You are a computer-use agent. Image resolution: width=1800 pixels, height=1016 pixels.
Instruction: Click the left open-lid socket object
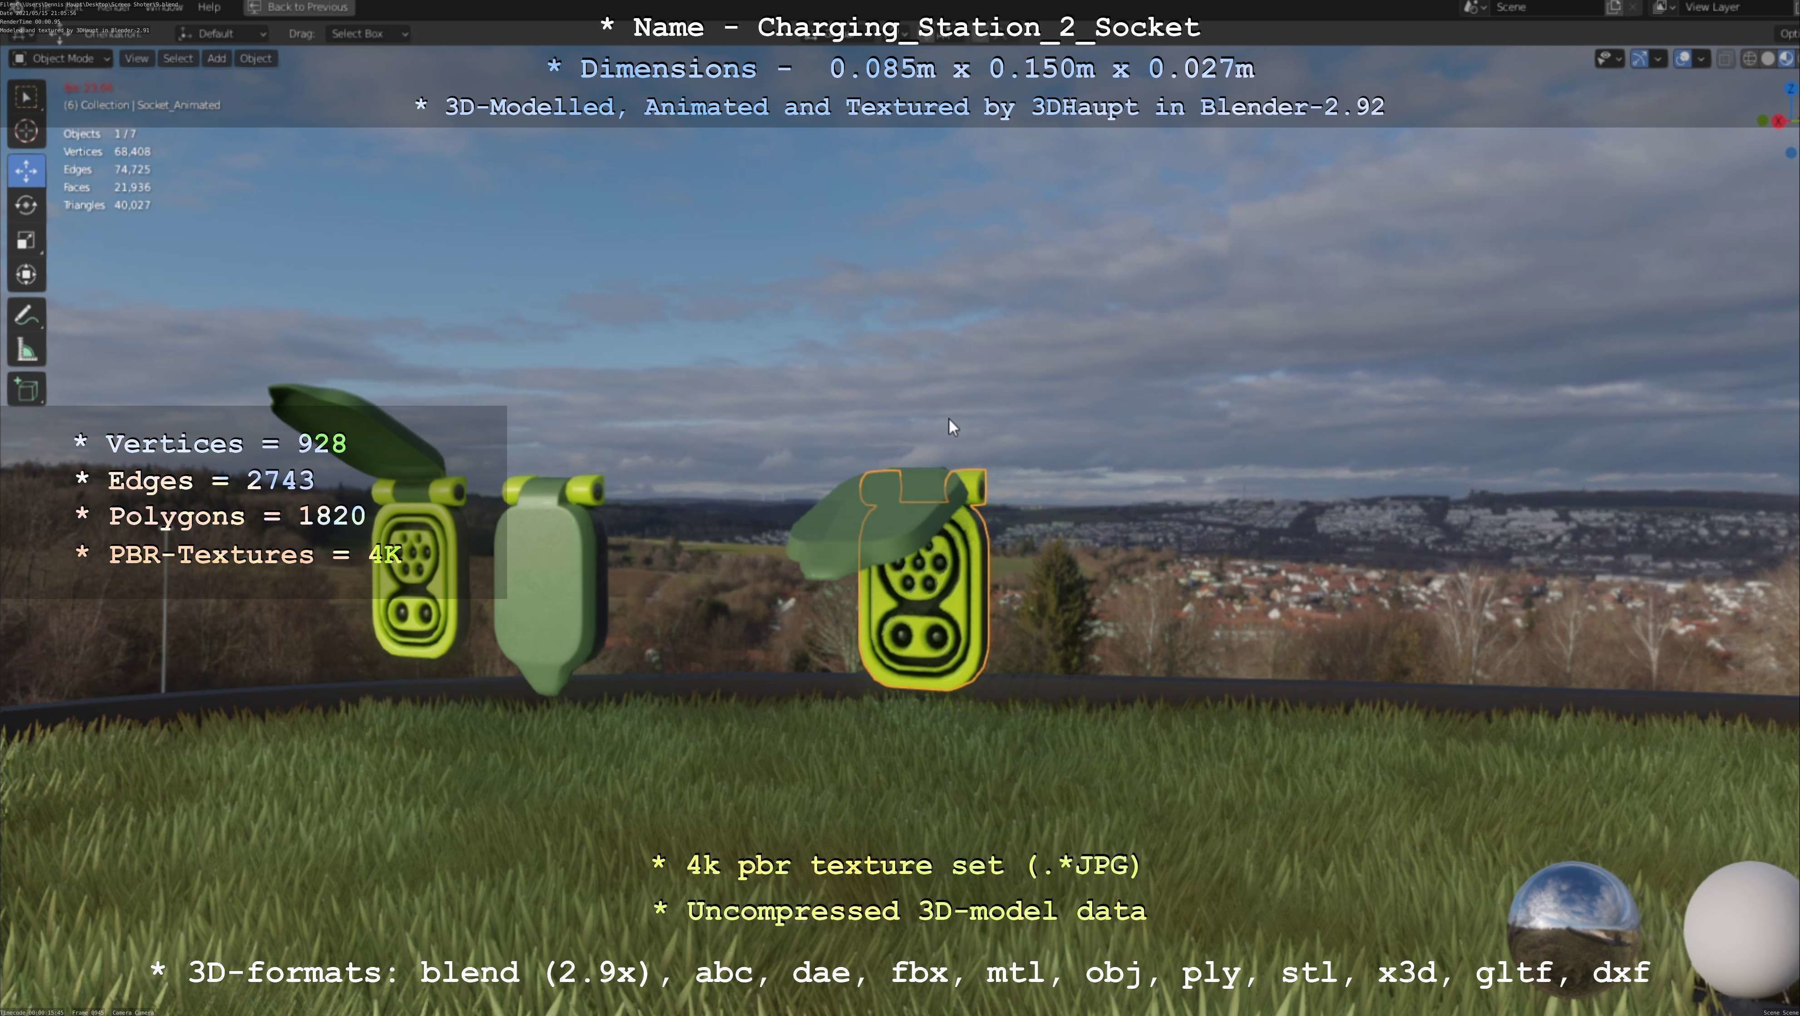tap(416, 579)
